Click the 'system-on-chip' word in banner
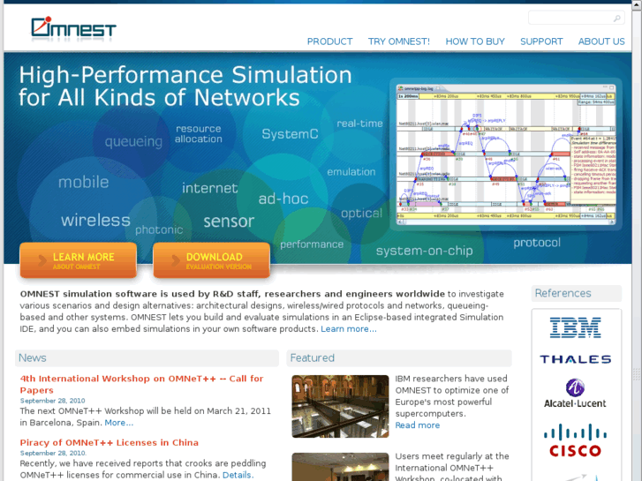642x481 pixels. click(x=425, y=251)
